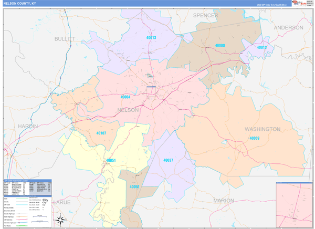The image size is (315, 229).
Task: Select ZIP code 40069 label
Action: click(x=254, y=138)
